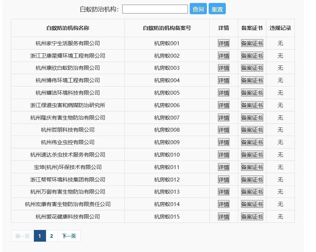Open 详情 for 浙江帮帮环境科技集团有限公司
This screenshot has height=252, width=316.
pos(224,180)
